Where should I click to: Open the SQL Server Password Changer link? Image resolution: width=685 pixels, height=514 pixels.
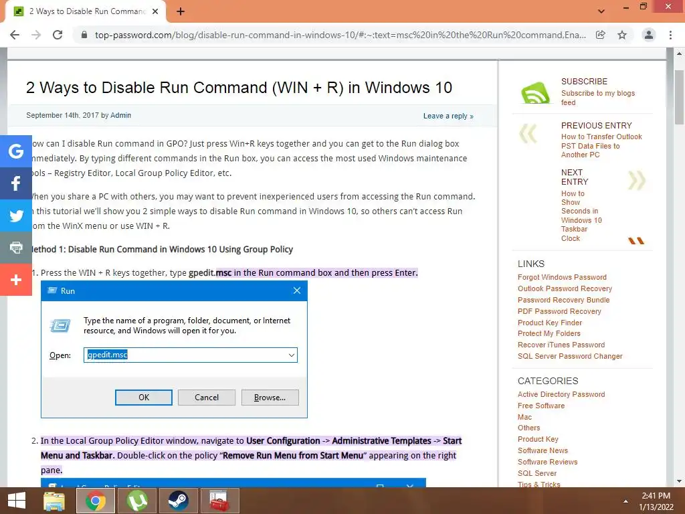(x=570, y=356)
